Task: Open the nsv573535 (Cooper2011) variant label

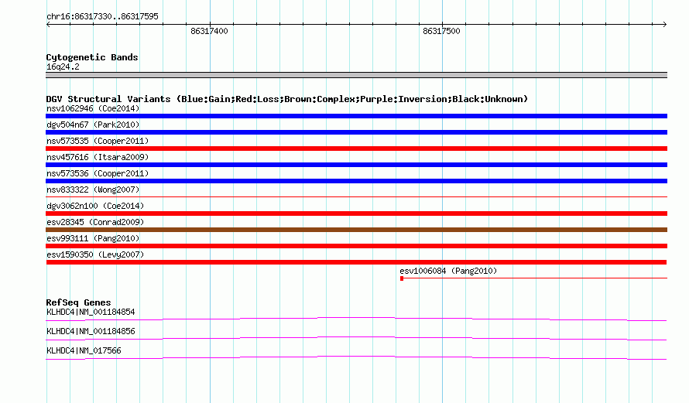Action: pyautogui.click(x=98, y=141)
